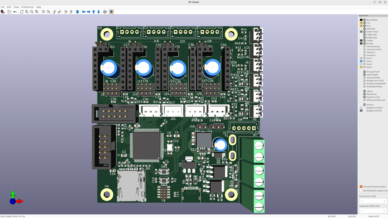Viewport: 388px width, 218px height.
Task: Show the Virtual Models visibility toggle
Action: click(x=364, y=78)
